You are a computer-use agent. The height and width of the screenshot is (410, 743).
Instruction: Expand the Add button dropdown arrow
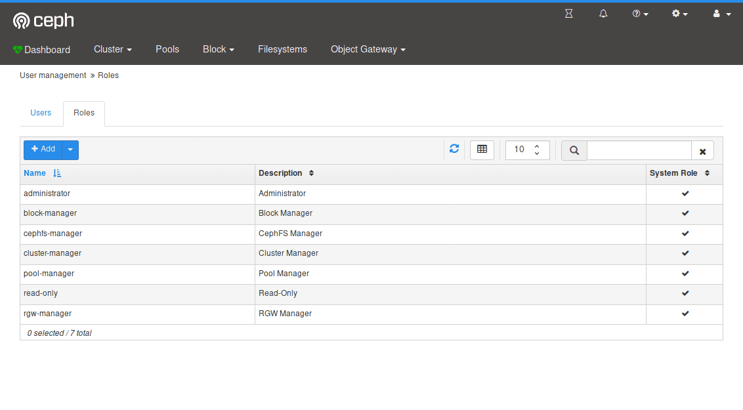[70, 150]
